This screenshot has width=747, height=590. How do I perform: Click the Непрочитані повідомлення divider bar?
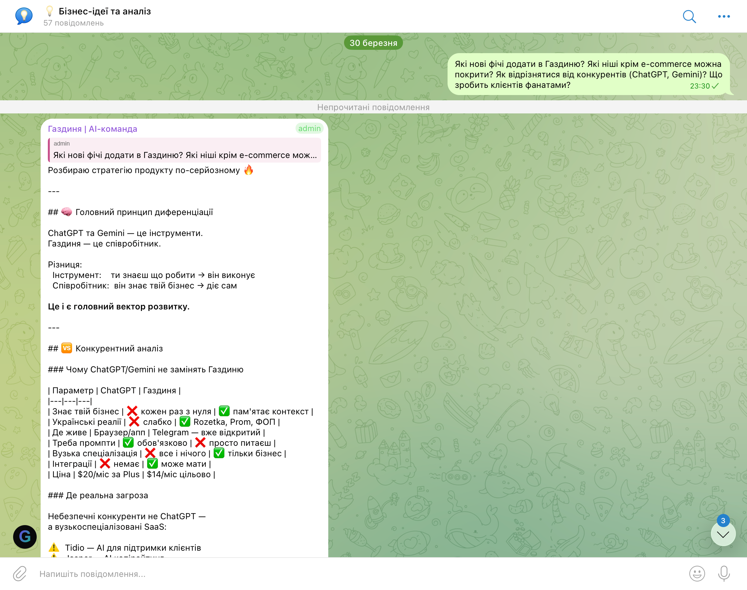(x=373, y=107)
